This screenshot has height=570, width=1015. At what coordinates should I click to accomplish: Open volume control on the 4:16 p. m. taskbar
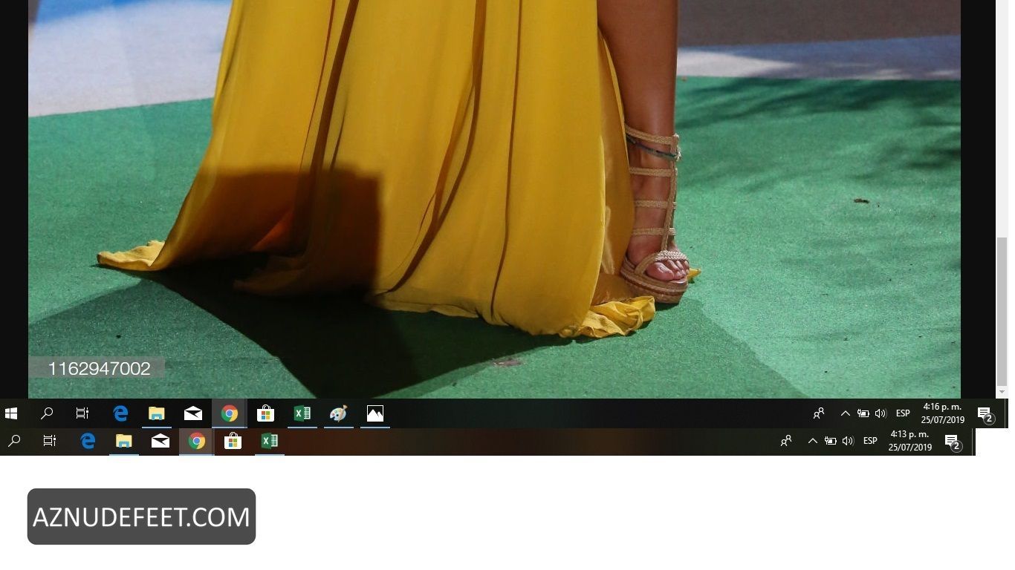(881, 413)
